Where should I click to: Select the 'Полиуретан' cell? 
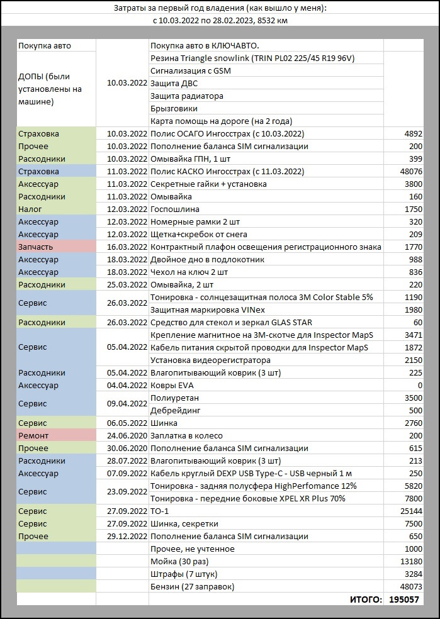[x=266, y=398]
